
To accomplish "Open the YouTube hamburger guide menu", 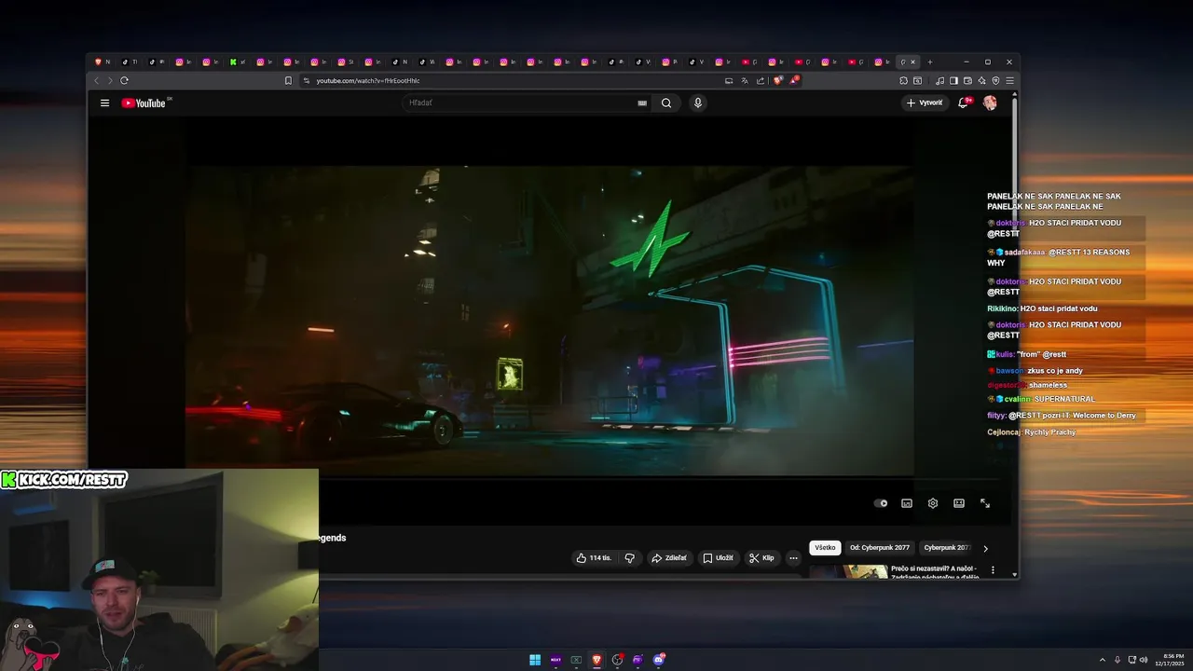I will point(104,103).
